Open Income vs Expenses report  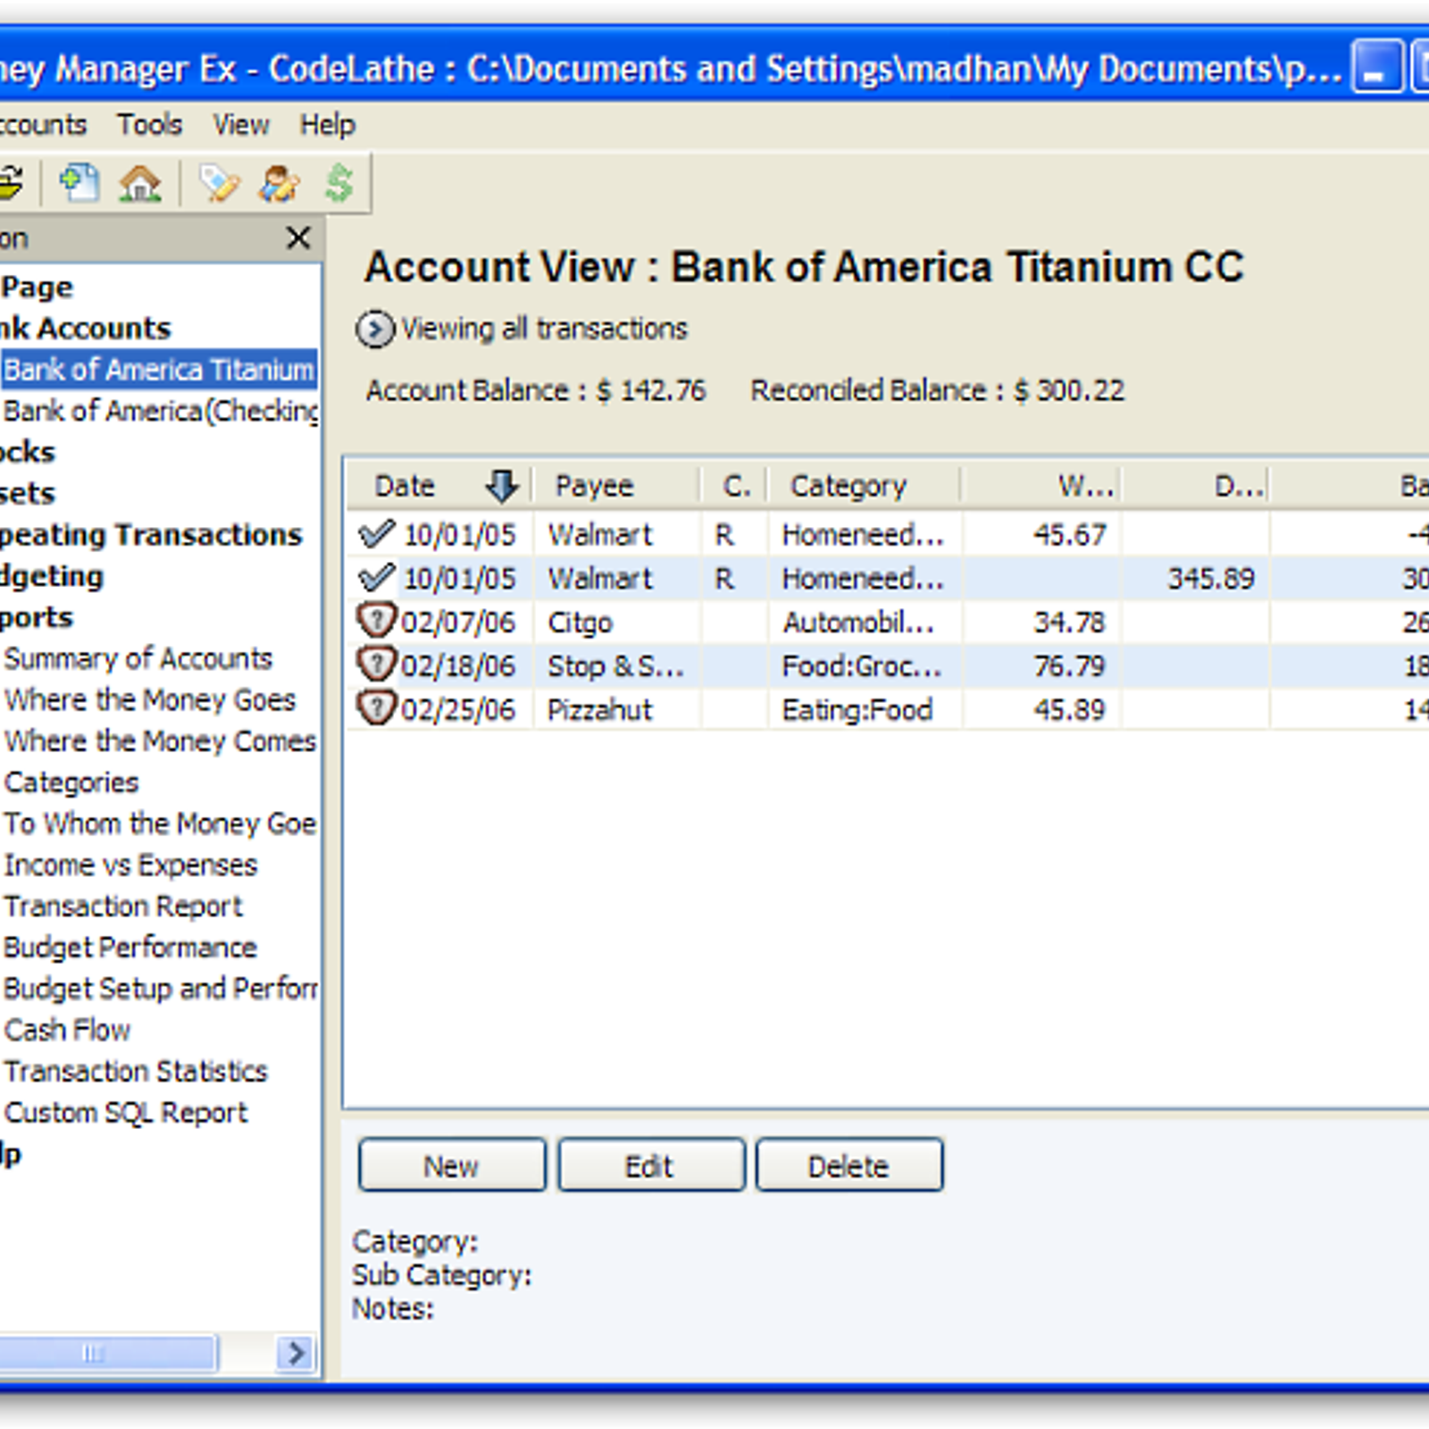point(130,865)
